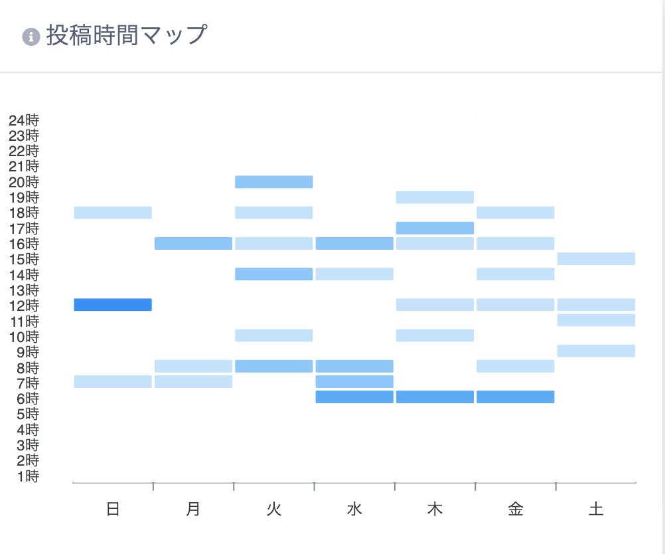
Task: Select the Monday 8時 heatmap cell
Action: (193, 366)
